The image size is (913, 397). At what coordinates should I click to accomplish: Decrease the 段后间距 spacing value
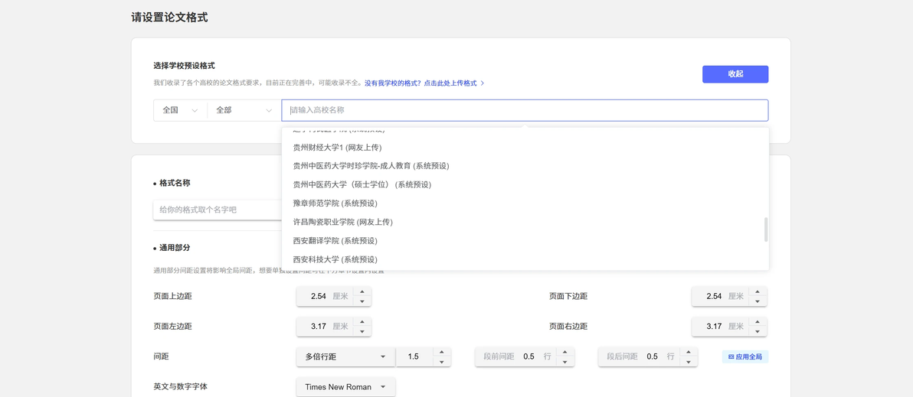point(689,362)
